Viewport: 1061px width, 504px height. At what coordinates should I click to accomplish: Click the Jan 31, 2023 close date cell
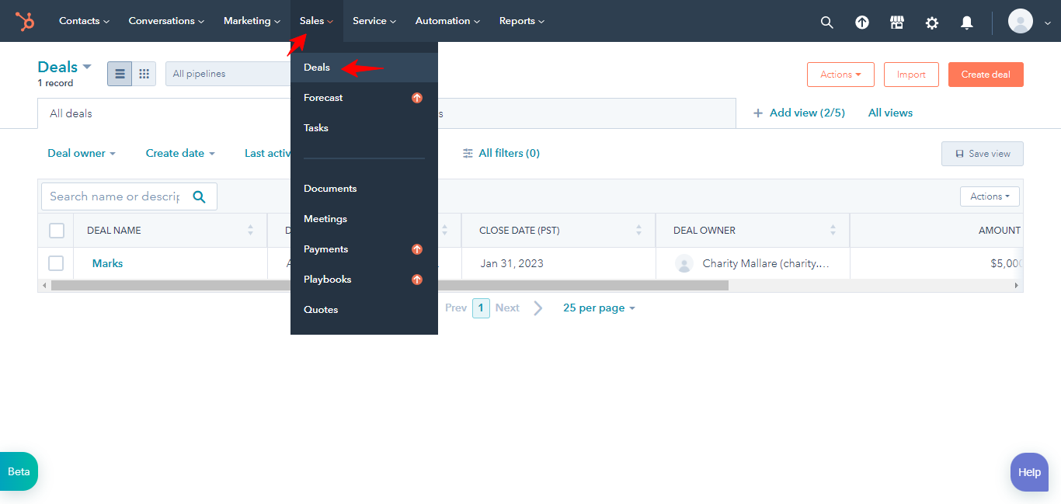point(558,263)
